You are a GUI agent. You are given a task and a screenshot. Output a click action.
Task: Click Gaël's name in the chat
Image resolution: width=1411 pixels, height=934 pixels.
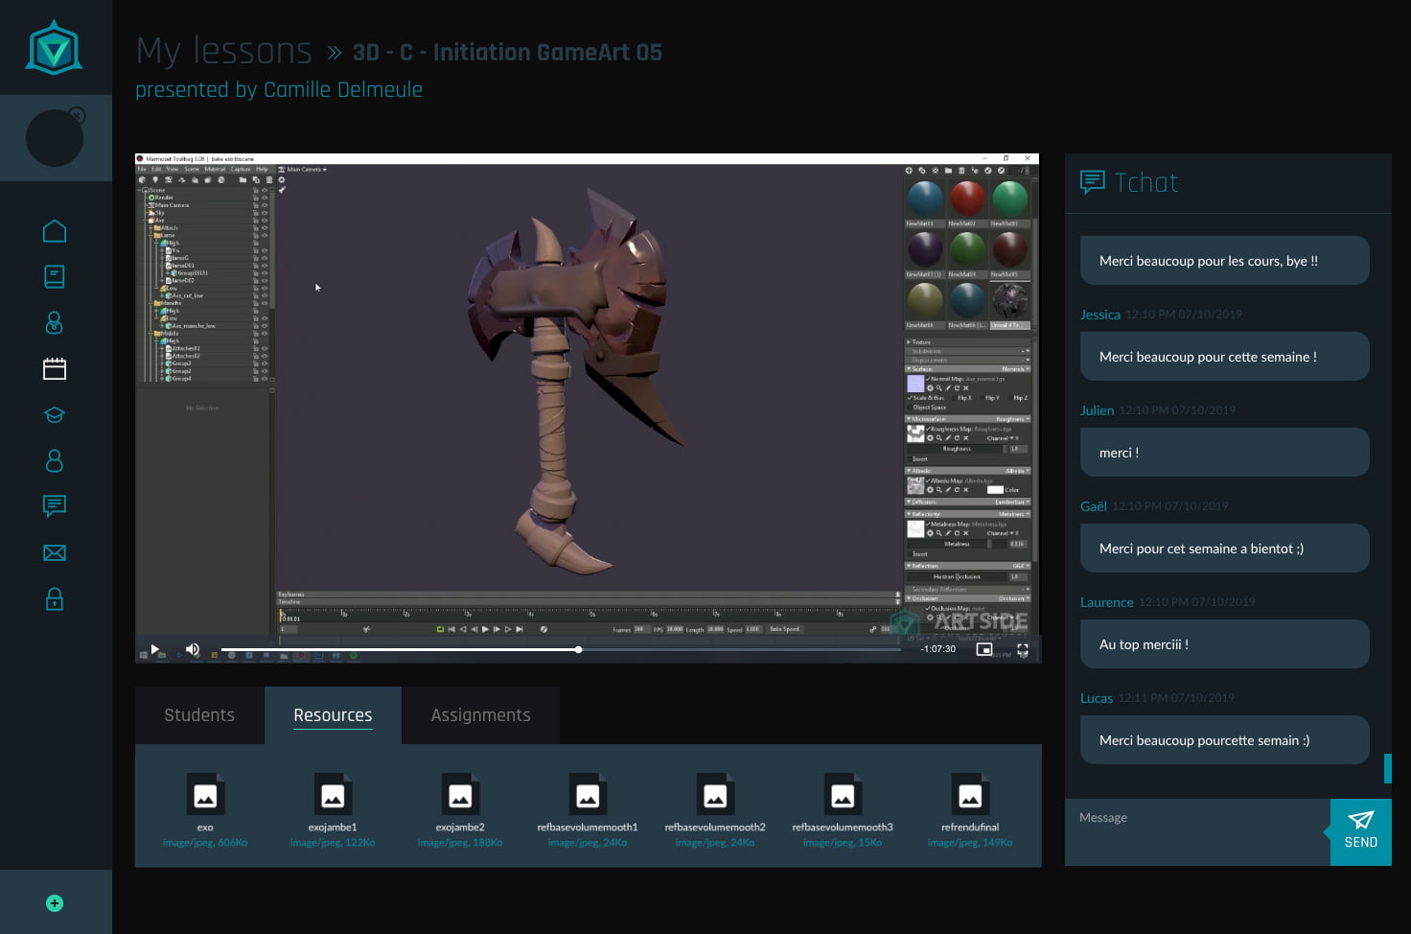point(1094,506)
